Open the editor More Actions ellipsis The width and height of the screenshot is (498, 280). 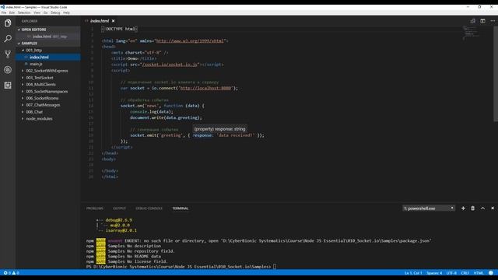click(x=493, y=21)
